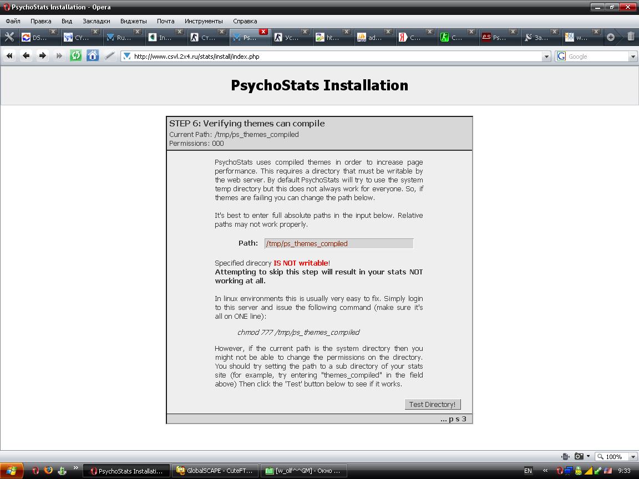
Task: Open the Справка menu
Action: coord(245,21)
